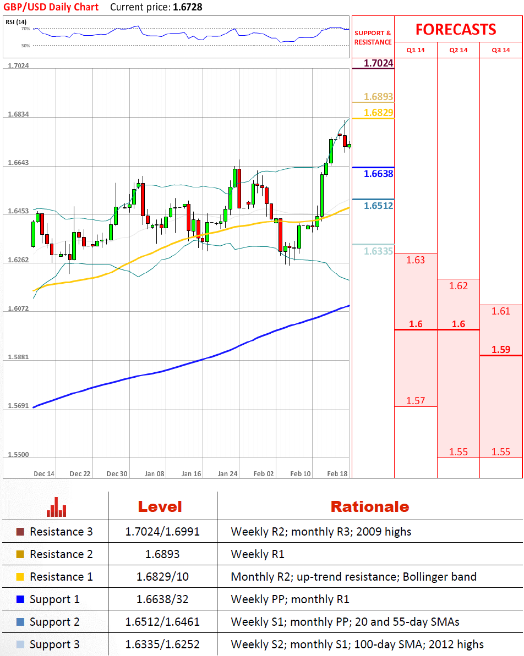Click the Support 3 light-blue color swatch
Image resolution: width=524 pixels, height=656 pixels.
click(20, 644)
